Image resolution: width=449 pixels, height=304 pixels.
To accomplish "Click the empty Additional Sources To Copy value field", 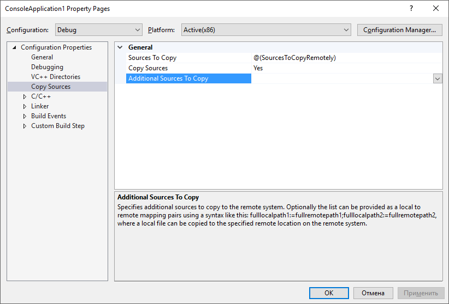I will point(342,78).
